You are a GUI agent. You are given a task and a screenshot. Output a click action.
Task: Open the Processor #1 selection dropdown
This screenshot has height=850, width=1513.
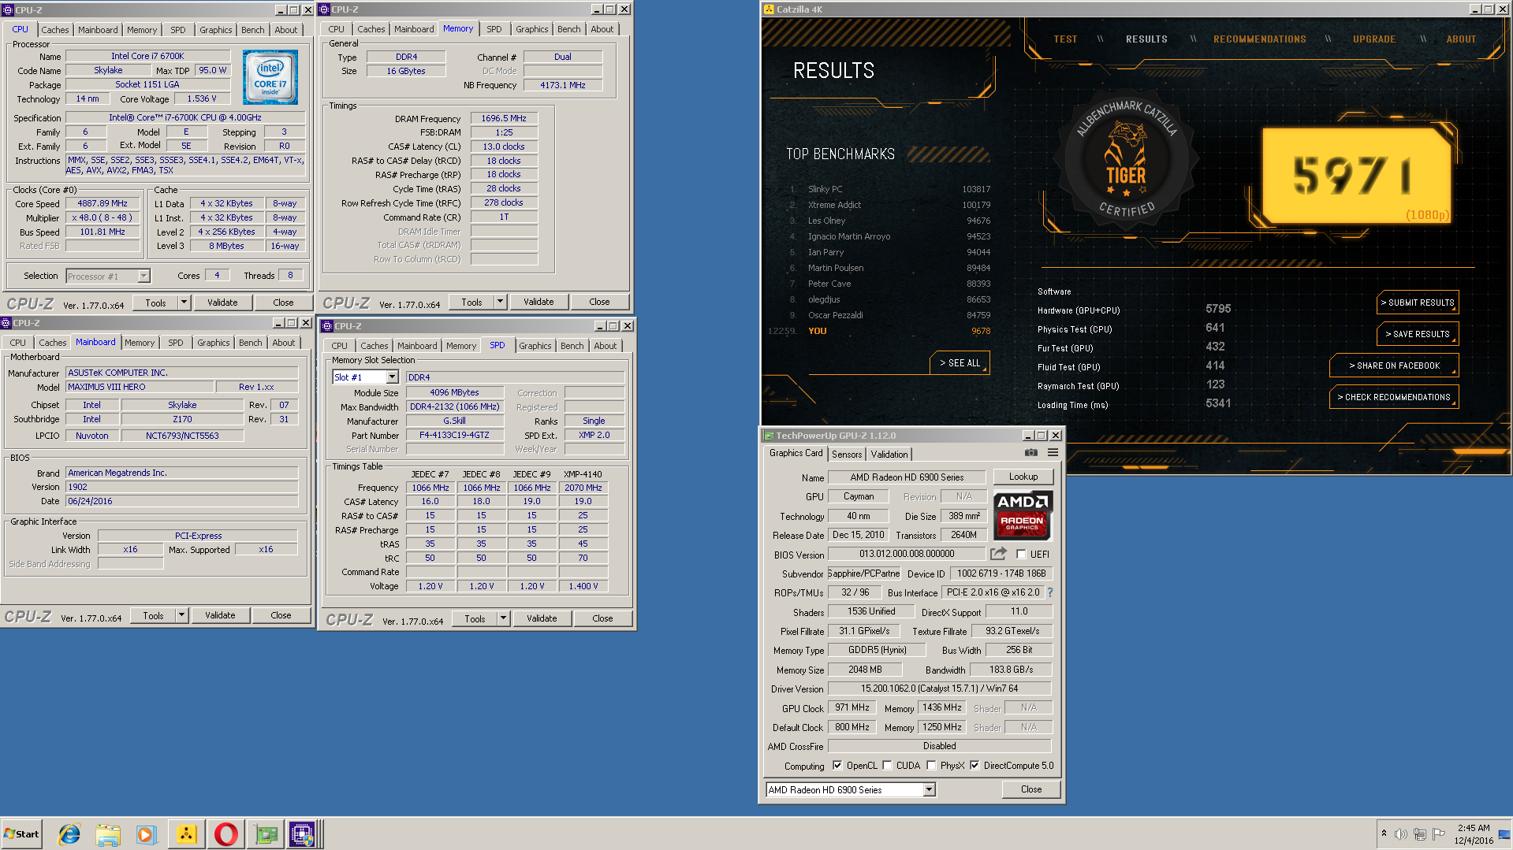[x=143, y=276]
